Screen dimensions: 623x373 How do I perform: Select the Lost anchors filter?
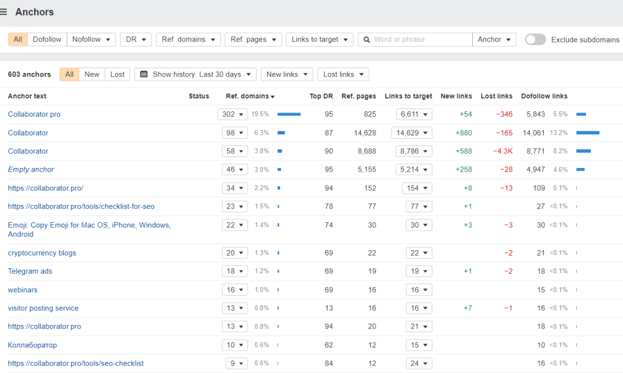tap(117, 74)
